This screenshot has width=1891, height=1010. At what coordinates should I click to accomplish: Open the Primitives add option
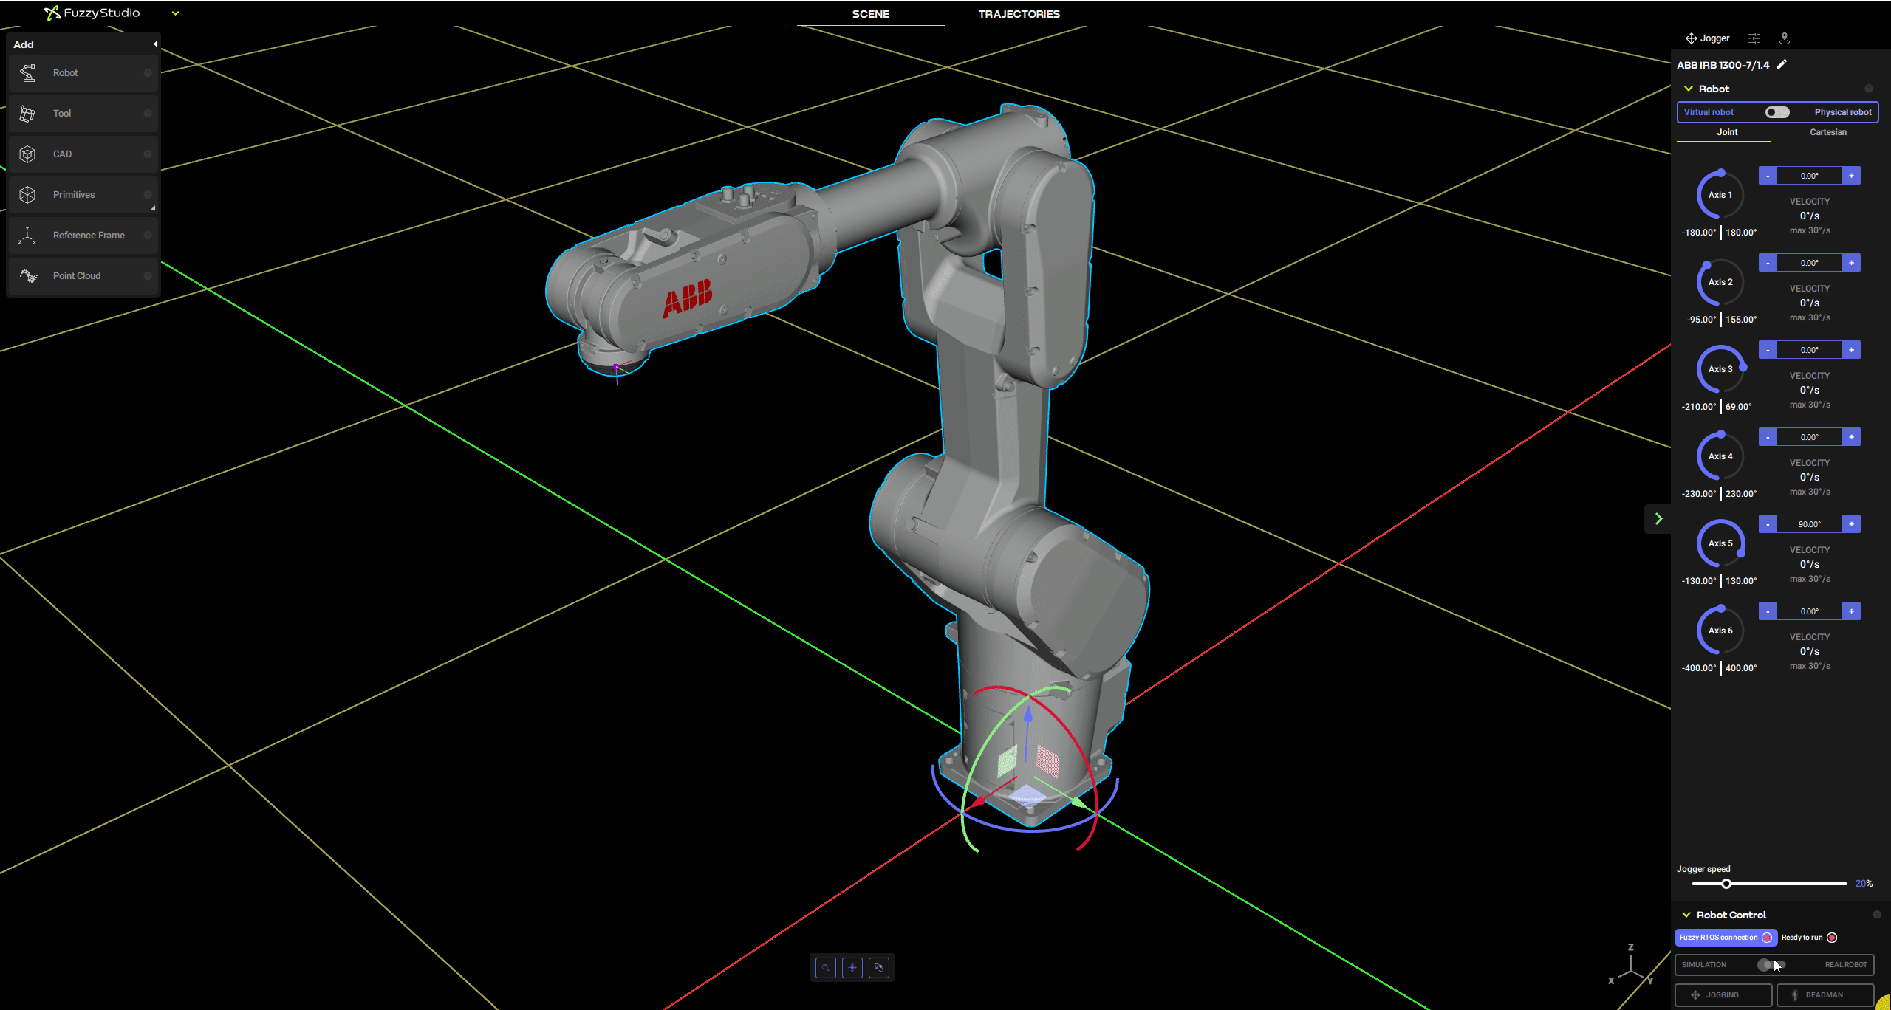tap(83, 195)
